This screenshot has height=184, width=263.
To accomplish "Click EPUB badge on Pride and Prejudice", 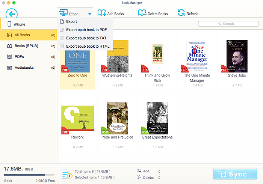I will coord(104,131).
